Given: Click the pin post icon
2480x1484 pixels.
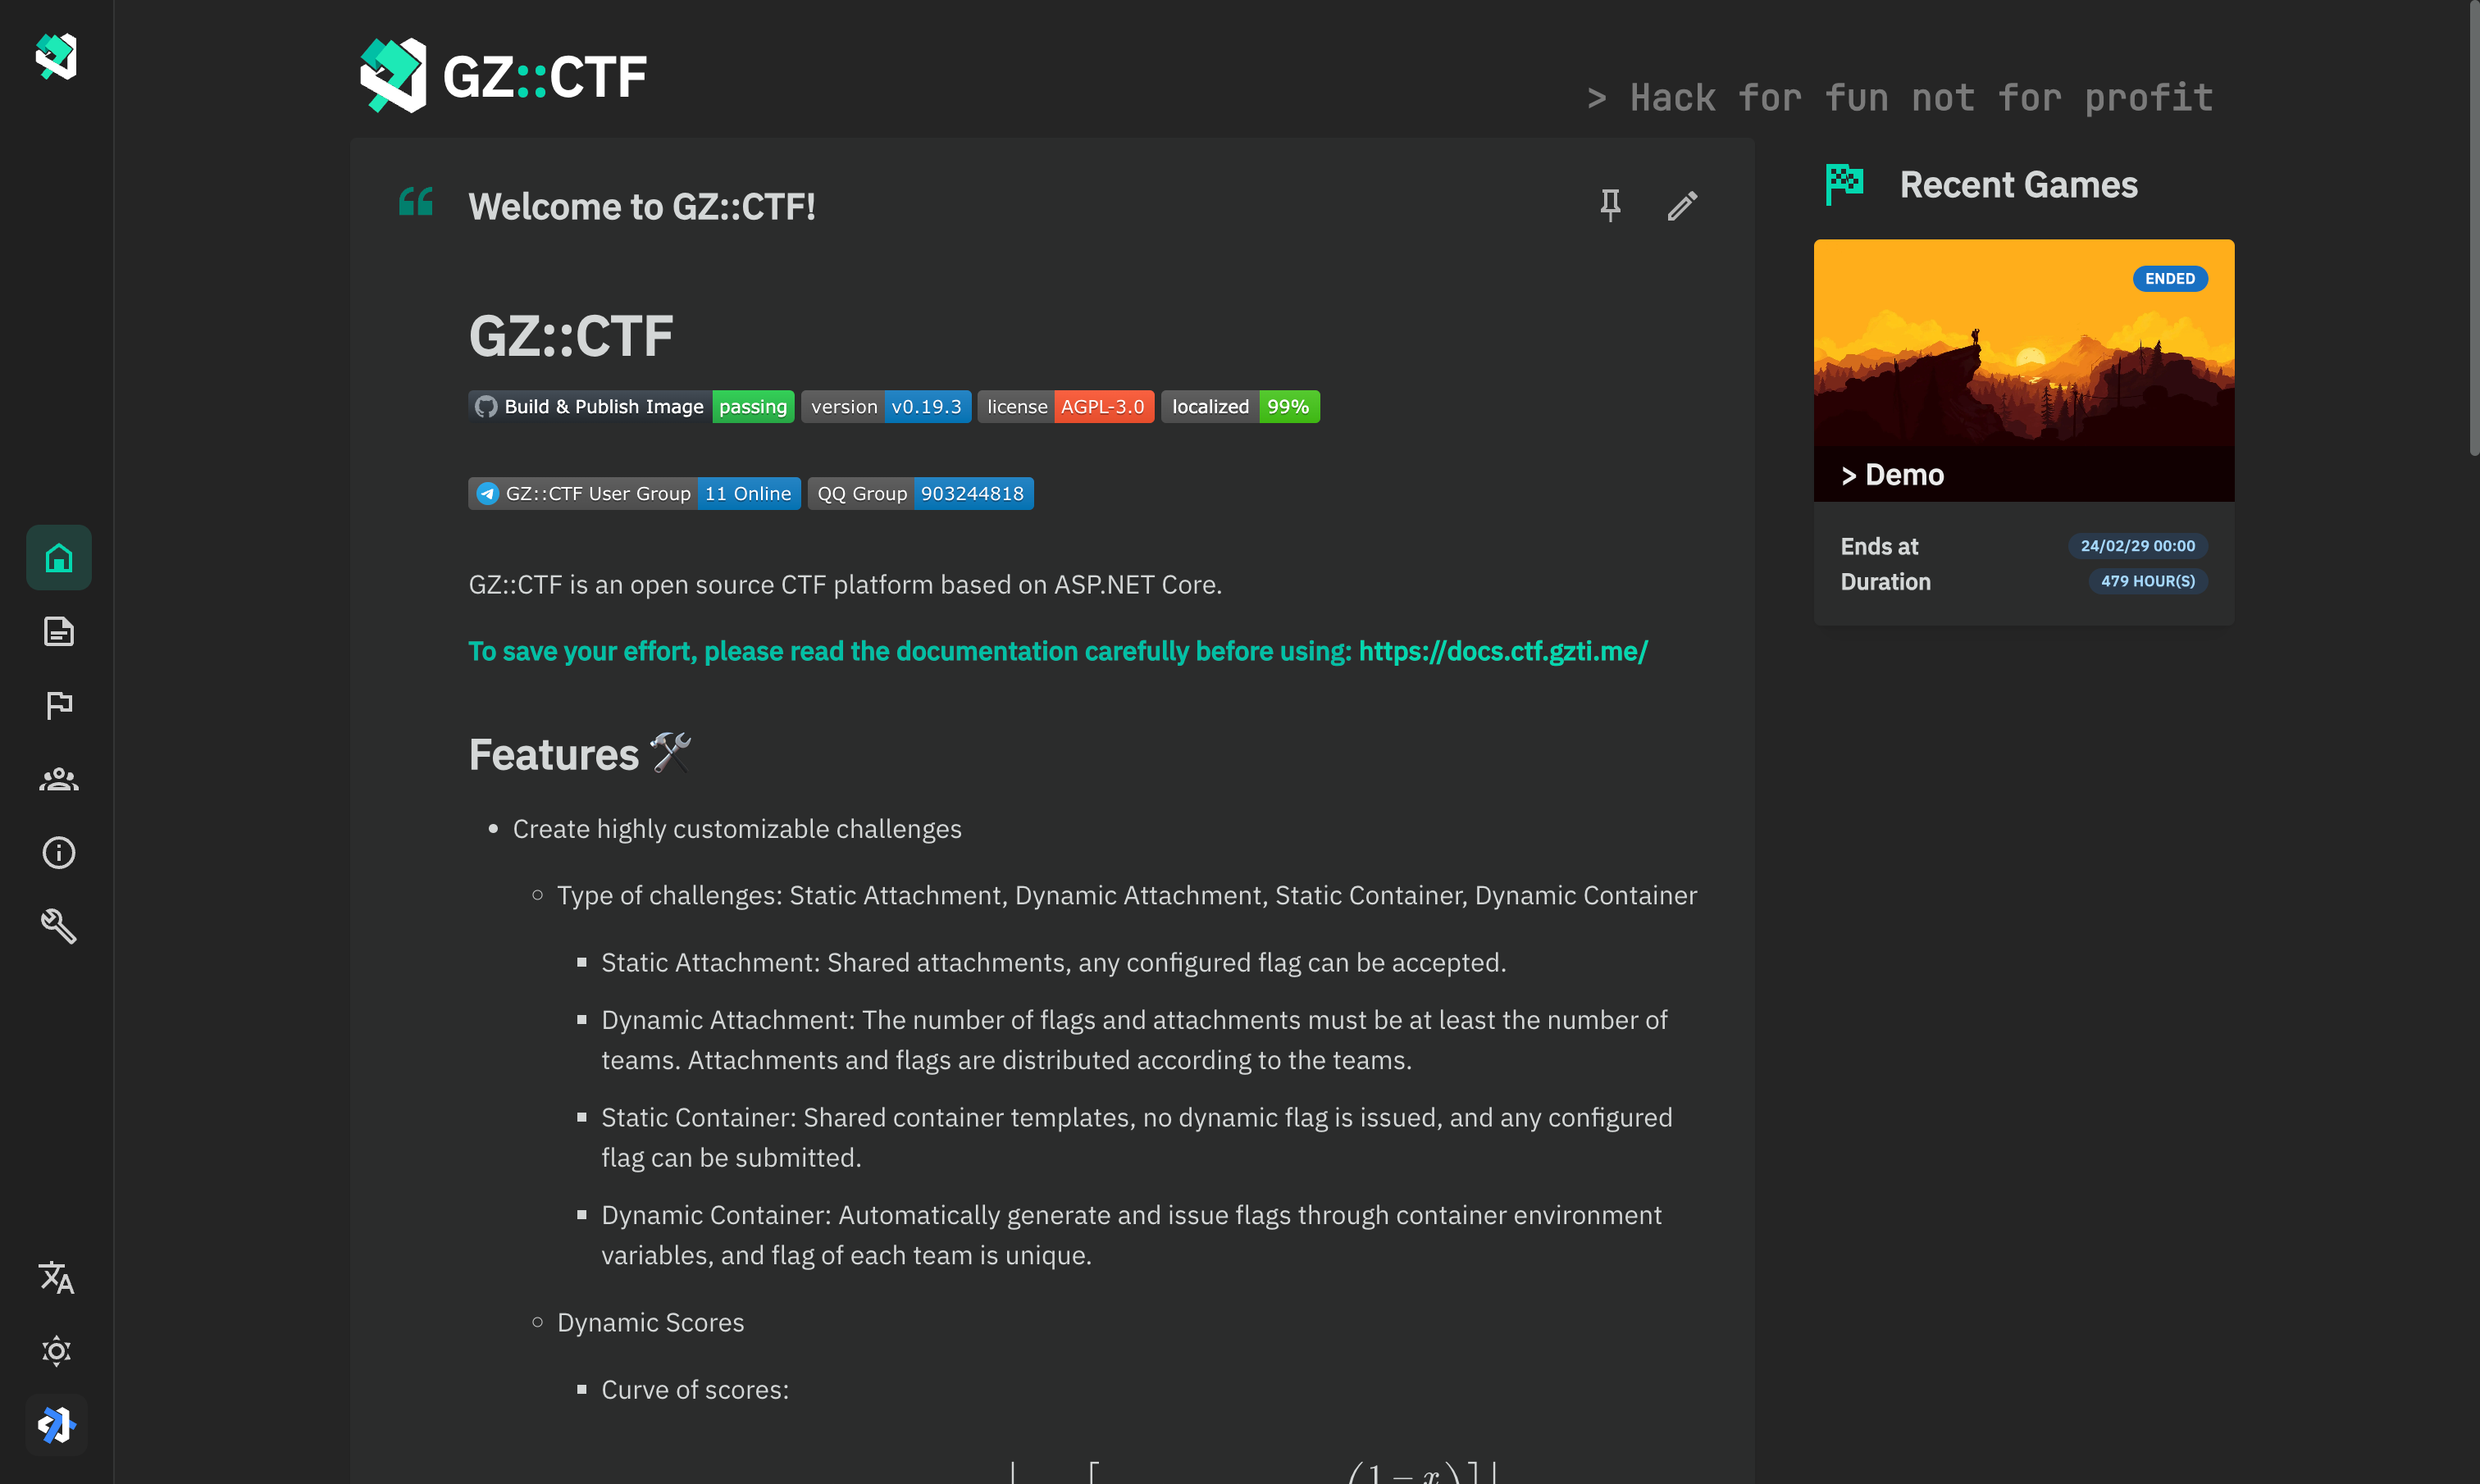Looking at the screenshot, I should 1610,206.
